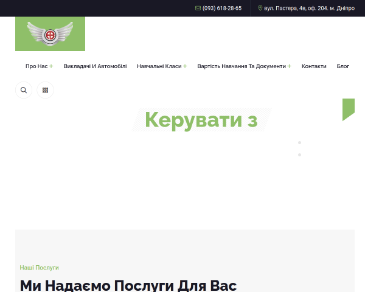Expand plus sign next to Навчальні Класи
Image resolution: width=365 pixels, height=292 pixels.
click(185, 66)
